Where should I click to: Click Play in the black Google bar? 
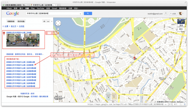point(33,8)
